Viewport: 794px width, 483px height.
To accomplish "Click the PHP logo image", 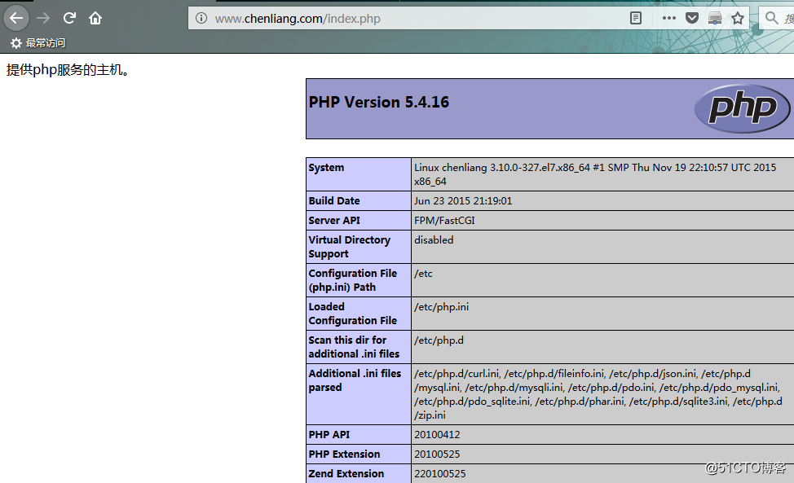I will [x=742, y=108].
